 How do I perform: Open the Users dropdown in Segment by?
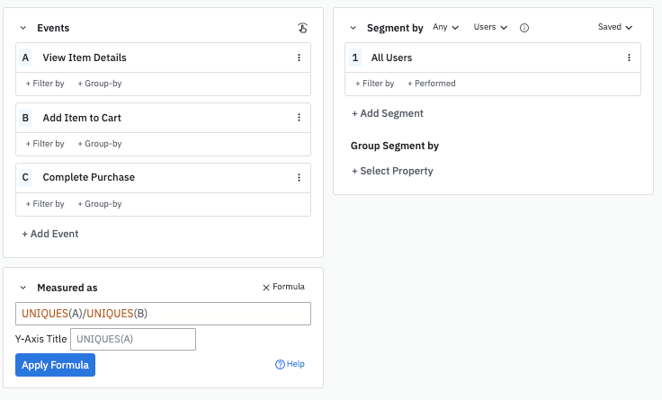[490, 28]
